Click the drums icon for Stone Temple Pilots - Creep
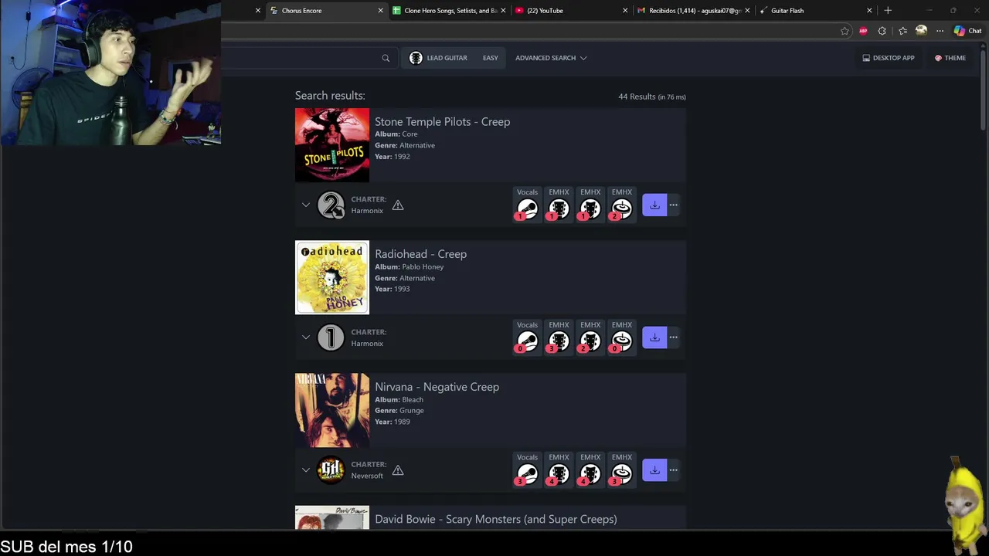The image size is (989, 556). click(x=622, y=208)
